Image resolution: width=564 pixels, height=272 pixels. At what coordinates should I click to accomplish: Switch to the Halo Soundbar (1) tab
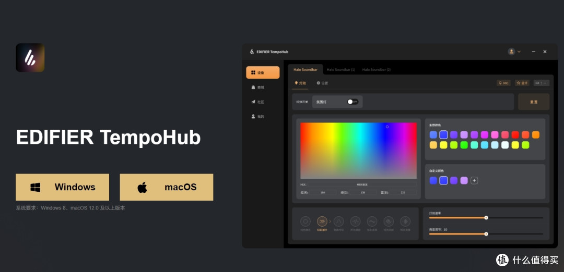coord(340,70)
